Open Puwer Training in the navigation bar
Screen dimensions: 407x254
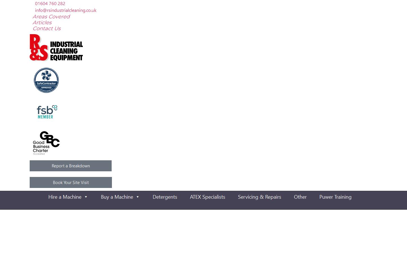pyautogui.click(x=335, y=197)
